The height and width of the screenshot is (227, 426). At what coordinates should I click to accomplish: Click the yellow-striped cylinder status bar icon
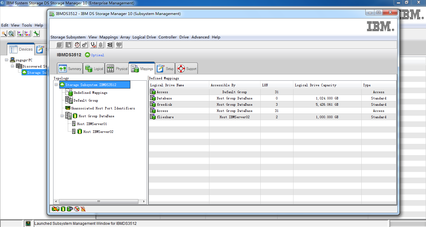click(x=63, y=209)
